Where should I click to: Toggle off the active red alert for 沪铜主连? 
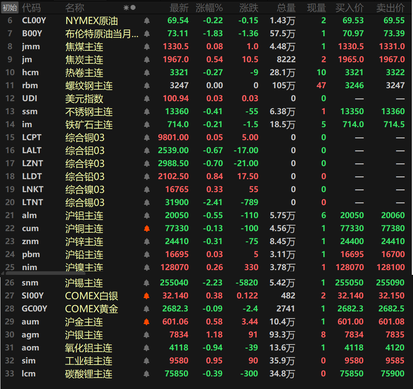(x=146, y=228)
